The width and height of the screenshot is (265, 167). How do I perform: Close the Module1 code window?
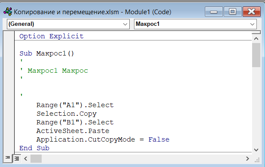coord(252,12)
